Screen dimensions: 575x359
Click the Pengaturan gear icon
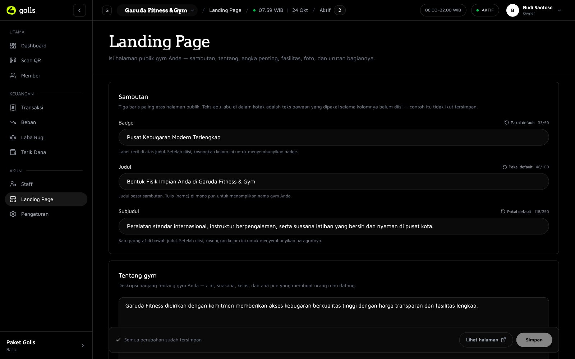13,214
